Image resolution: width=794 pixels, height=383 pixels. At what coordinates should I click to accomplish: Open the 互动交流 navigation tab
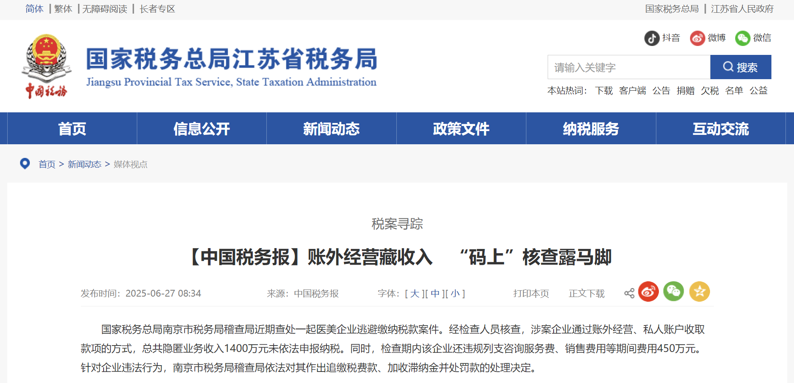click(721, 129)
